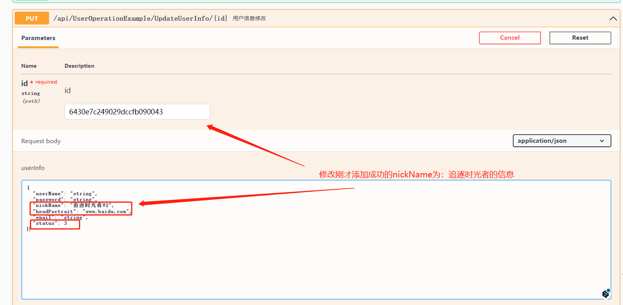Viewport: 623px width, 305px height.
Task: Click the /api/UserOperationExample/UpdateUserInfo/{id} path
Action: click(140, 18)
